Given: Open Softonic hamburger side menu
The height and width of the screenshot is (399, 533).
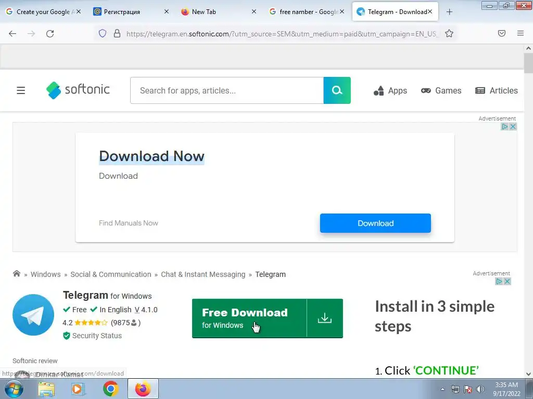Looking at the screenshot, I should tap(21, 90).
